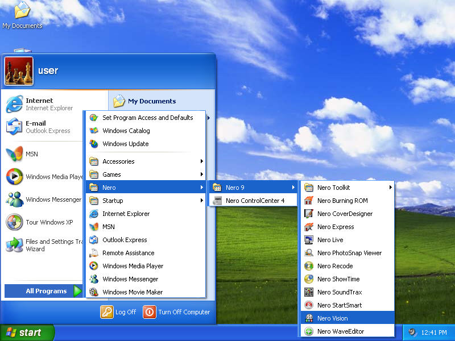Open Nero CoverDesigner icon

point(309,214)
